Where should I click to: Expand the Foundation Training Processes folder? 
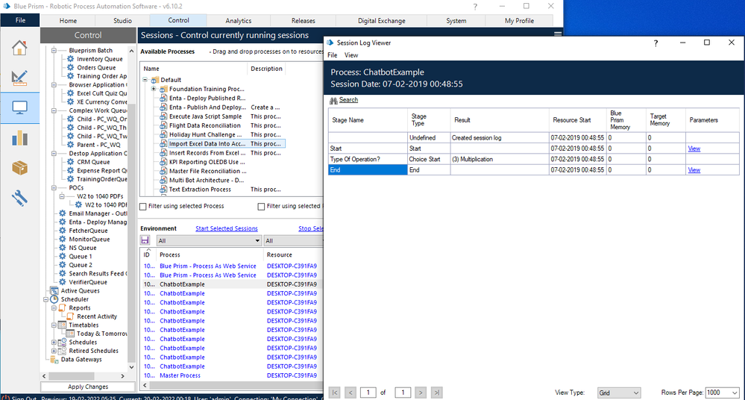tap(154, 89)
